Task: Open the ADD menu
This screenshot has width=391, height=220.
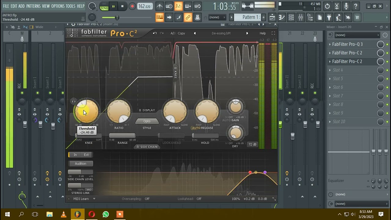Action: [21, 6]
